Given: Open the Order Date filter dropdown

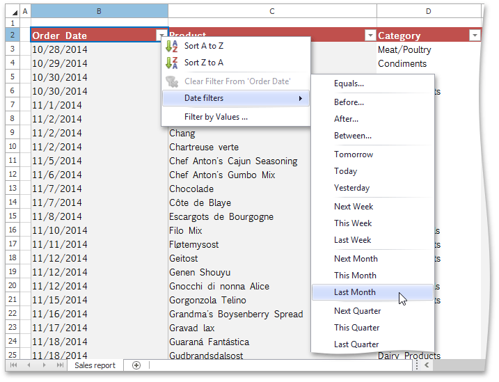Looking at the screenshot, I should pos(162,35).
